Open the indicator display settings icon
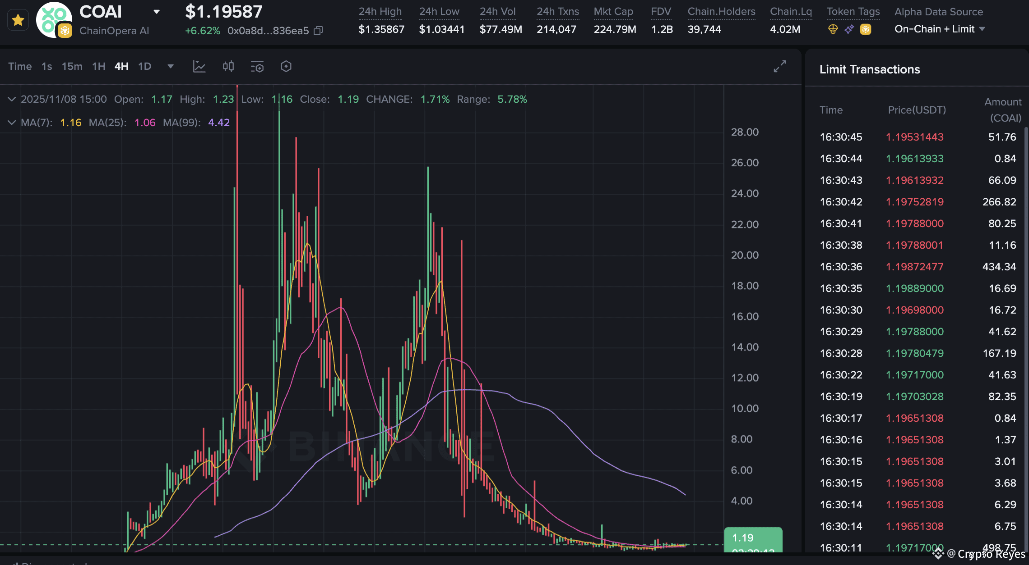This screenshot has width=1029, height=565. tap(257, 67)
